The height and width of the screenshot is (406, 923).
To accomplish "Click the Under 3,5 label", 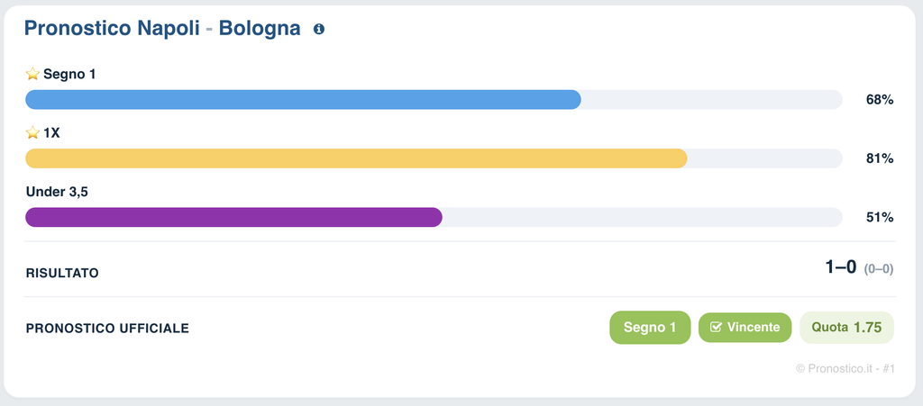I will click(x=57, y=192).
